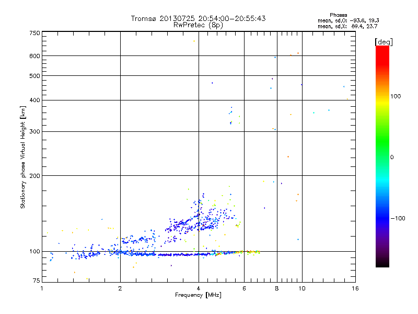This screenshot has height=314, width=418.
Task: Click the y-axis tick label '500'
Action: 34,76
